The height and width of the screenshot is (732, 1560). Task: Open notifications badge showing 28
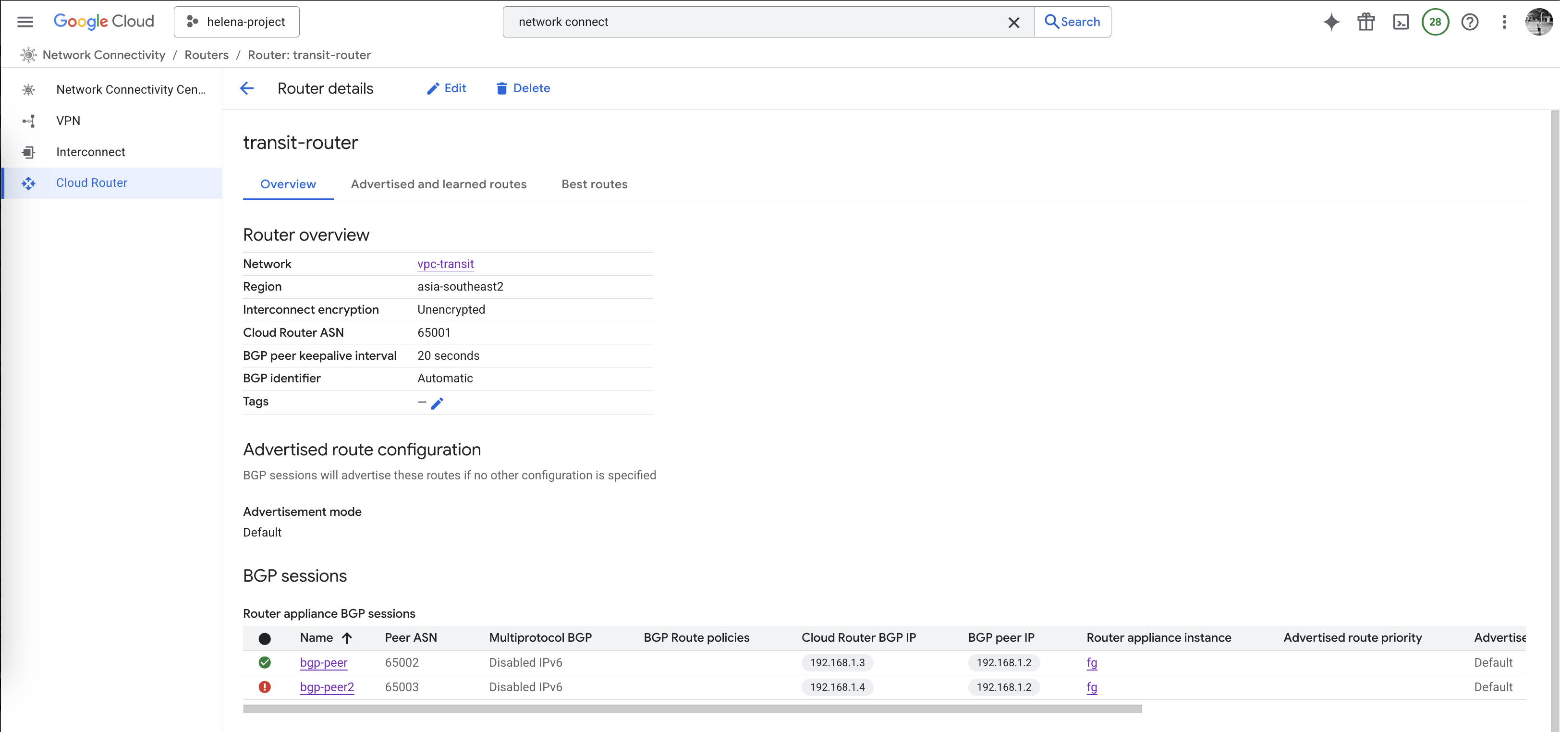(x=1435, y=22)
